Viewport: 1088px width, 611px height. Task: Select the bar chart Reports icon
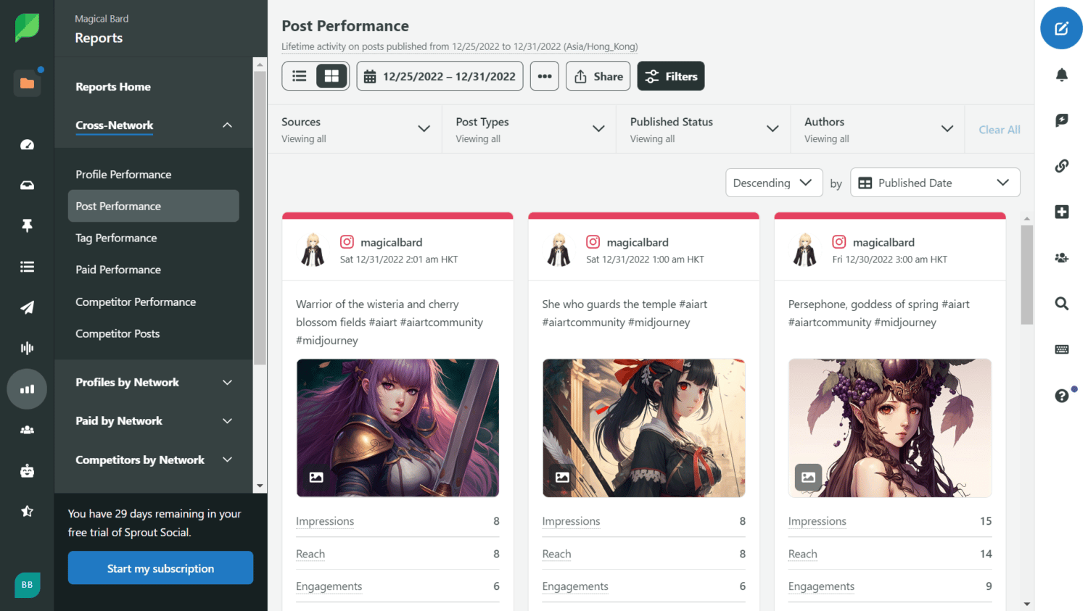tap(27, 389)
